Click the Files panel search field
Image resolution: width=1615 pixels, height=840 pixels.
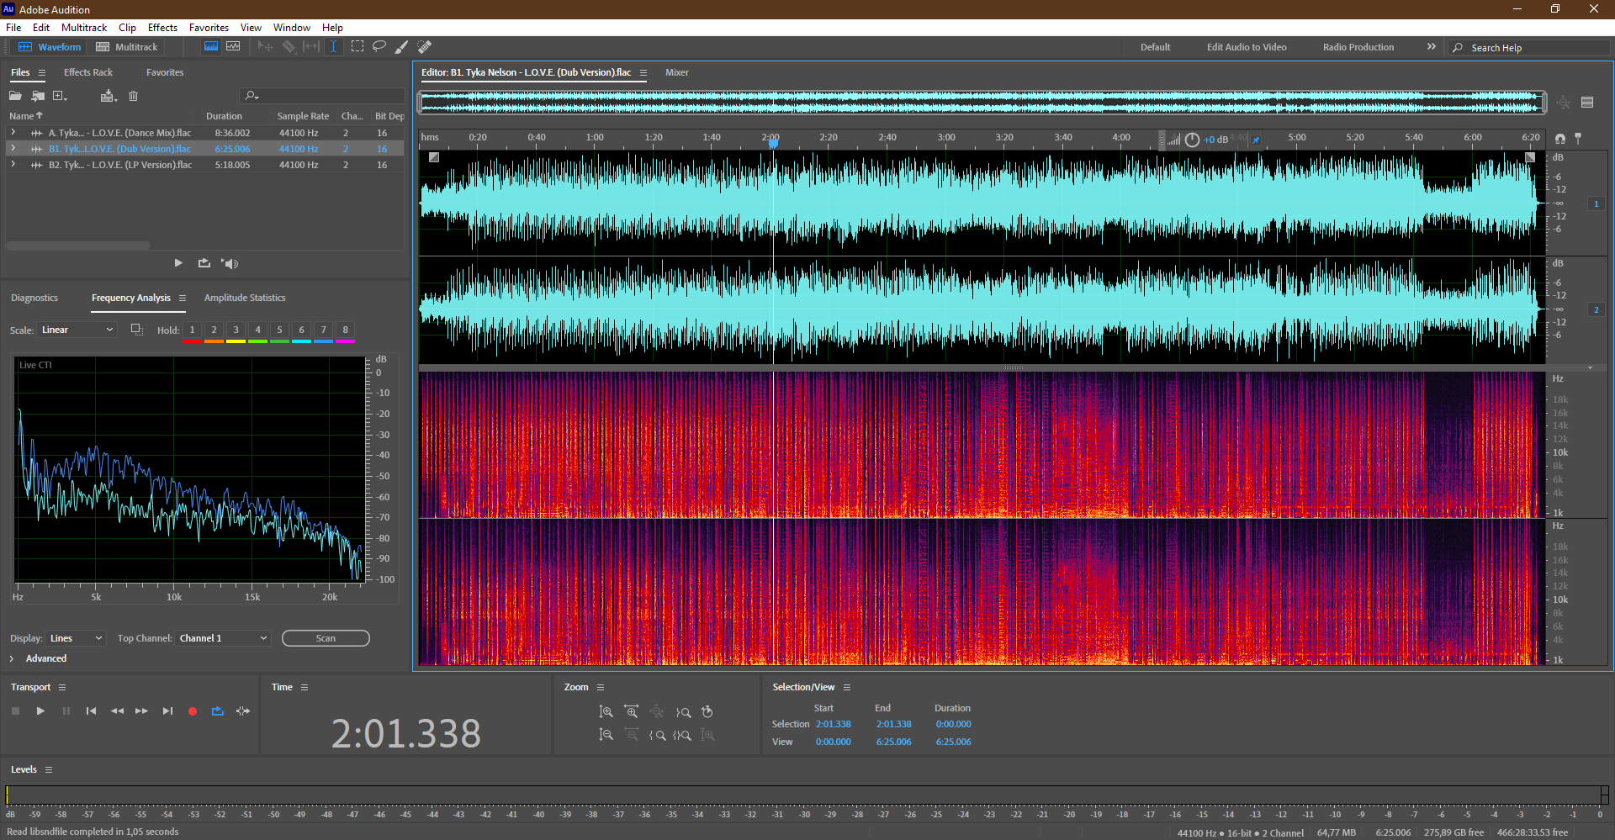pyautogui.click(x=323, y=96)
